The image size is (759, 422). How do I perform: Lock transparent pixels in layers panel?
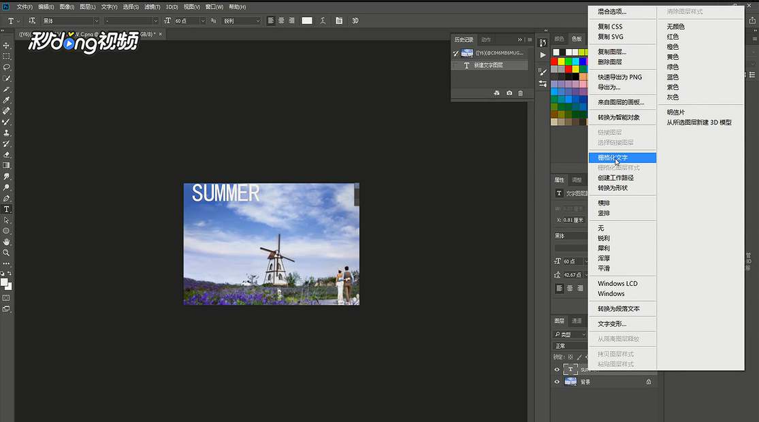570,357
